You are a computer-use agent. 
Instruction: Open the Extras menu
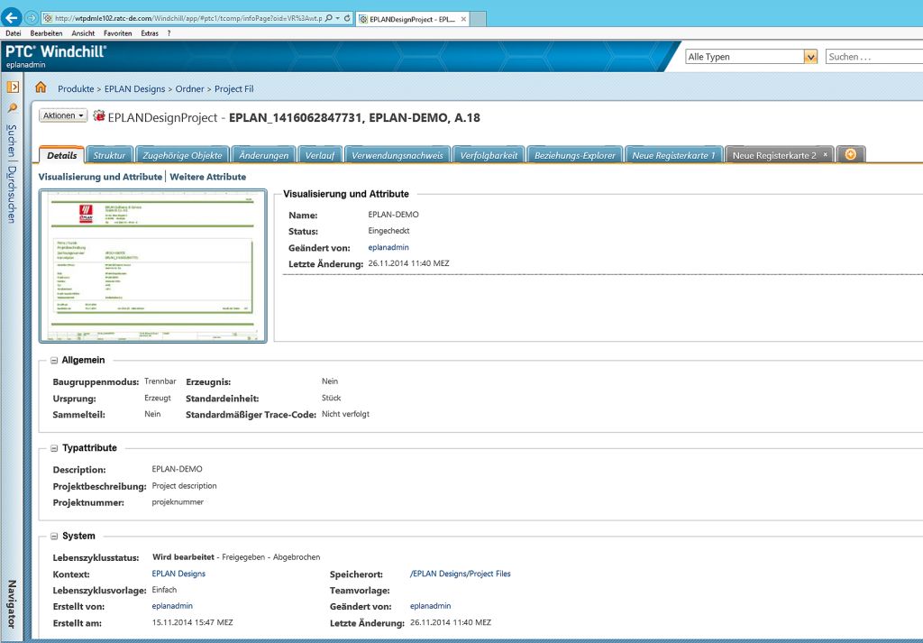[150, 33]
